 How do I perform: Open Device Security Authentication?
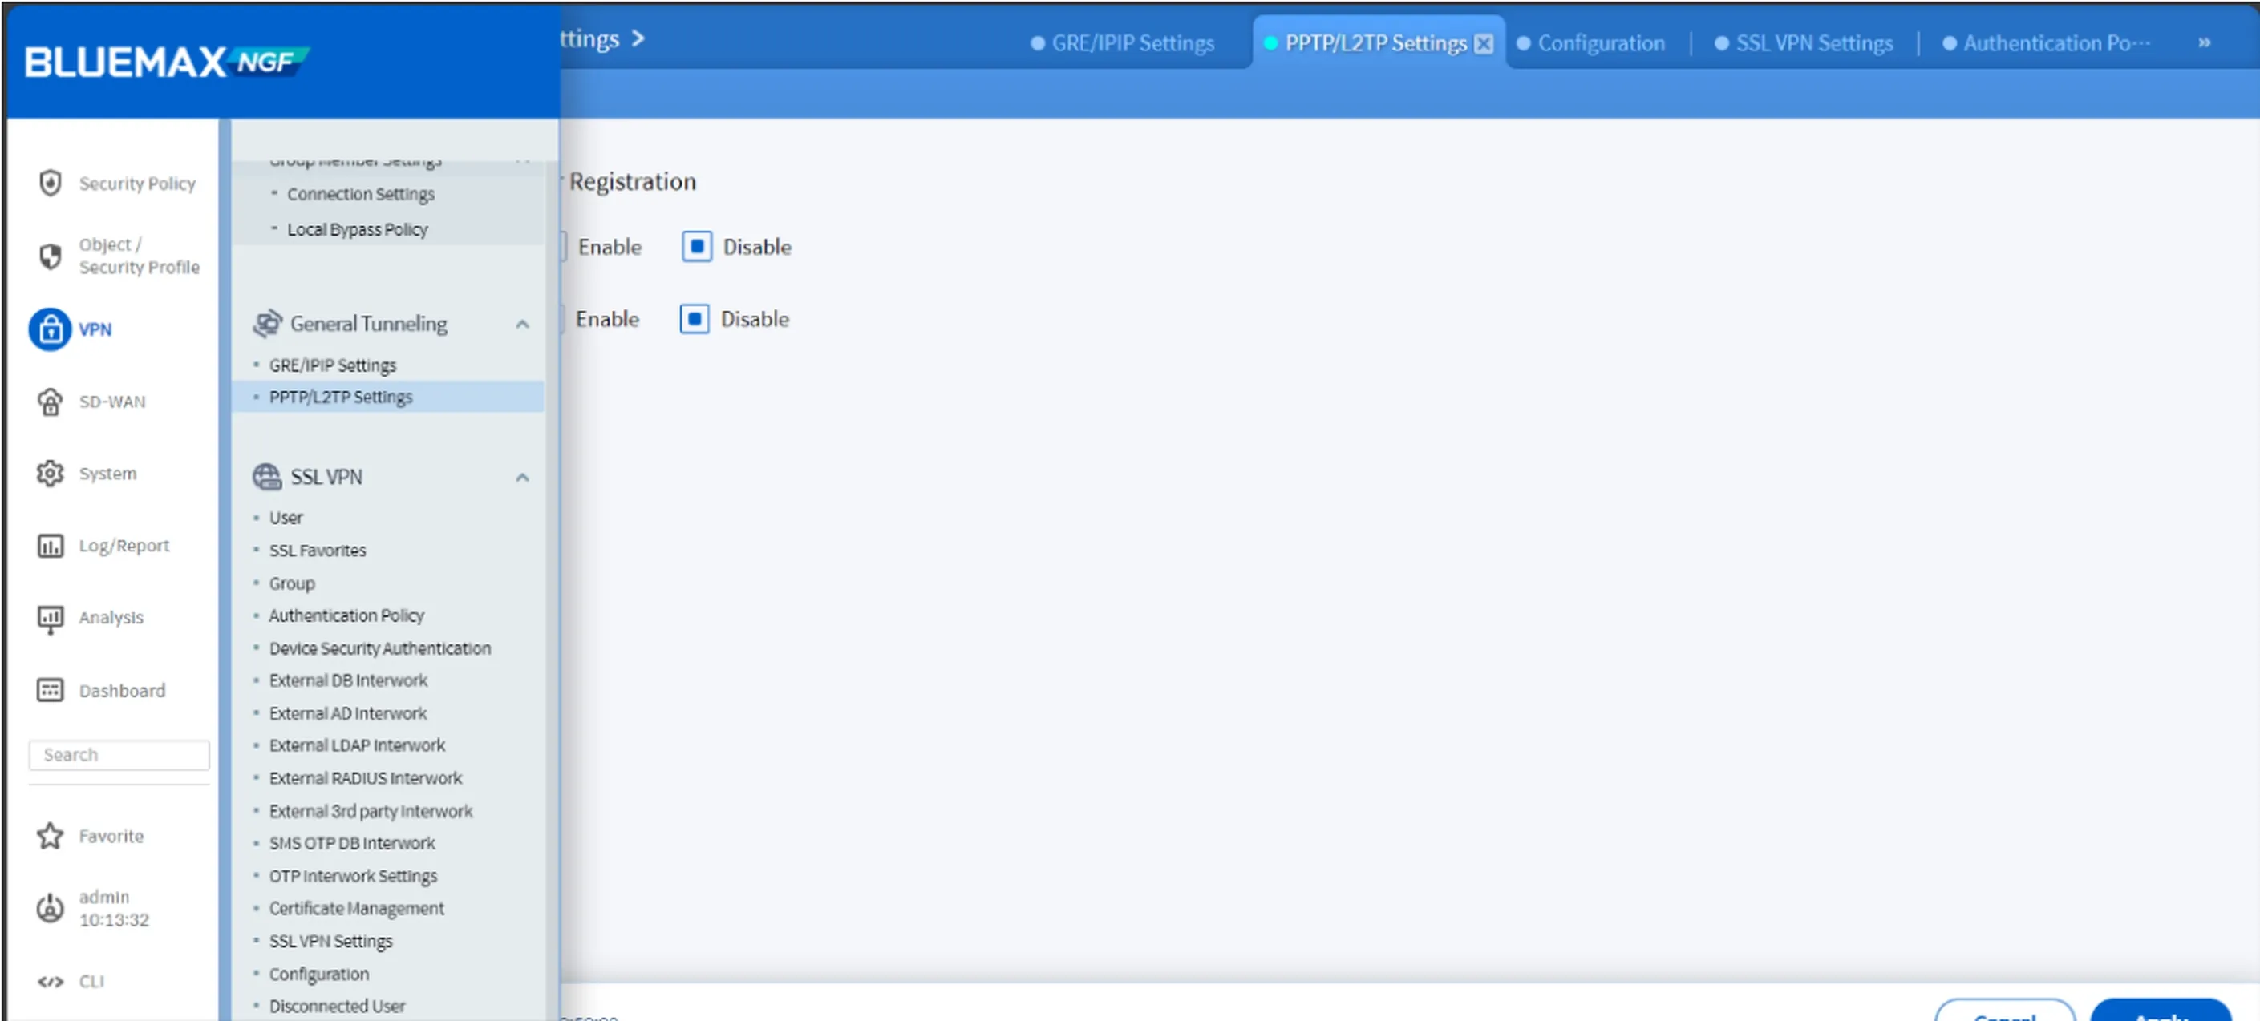[x=380, y=648]
